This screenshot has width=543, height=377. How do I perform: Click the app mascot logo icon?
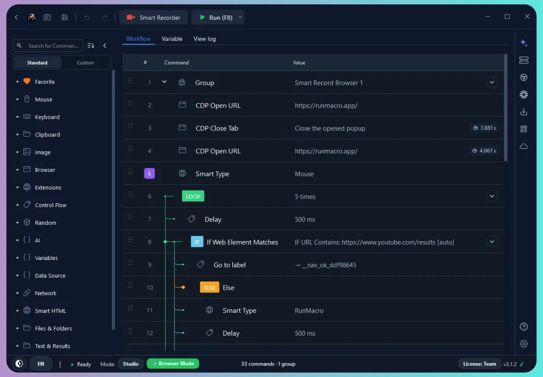click(x=32, y=17)
